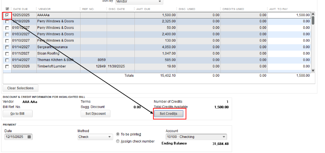This screenshot has width=325, height=153.
Task: Select the To be printed radio option
Action: [118, 134]
